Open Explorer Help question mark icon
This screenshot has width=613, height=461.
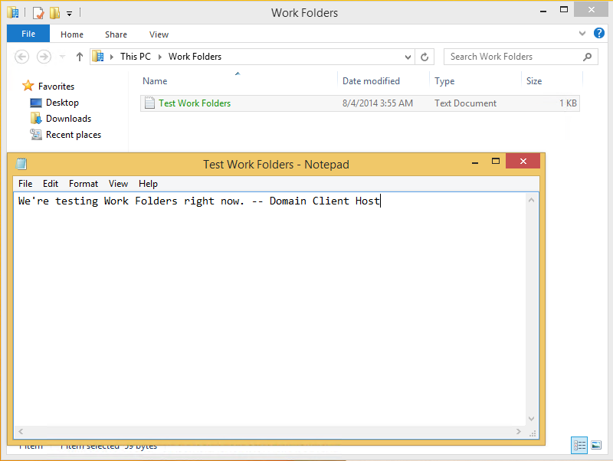(599, 33)
